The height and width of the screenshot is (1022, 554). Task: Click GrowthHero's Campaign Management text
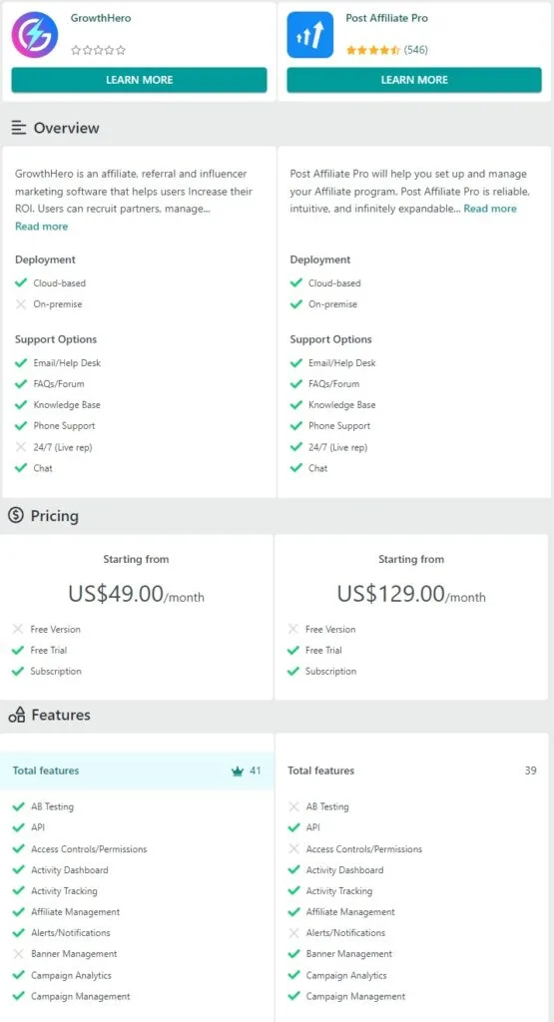coord(81,996)
